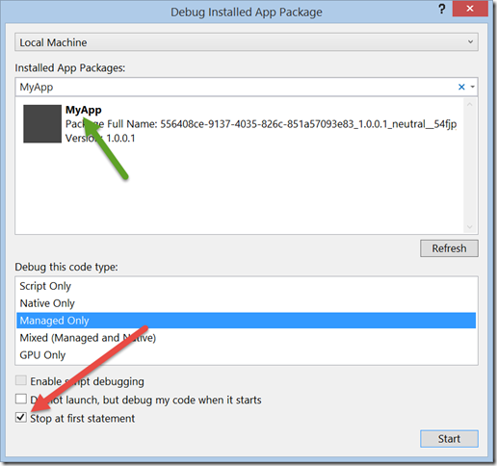Select the MyApp dark tile thumbnail
This screenshot has height=466, width=497.
(x=42, y=123)
